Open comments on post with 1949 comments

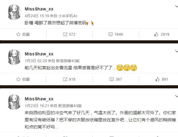point(116,34)
